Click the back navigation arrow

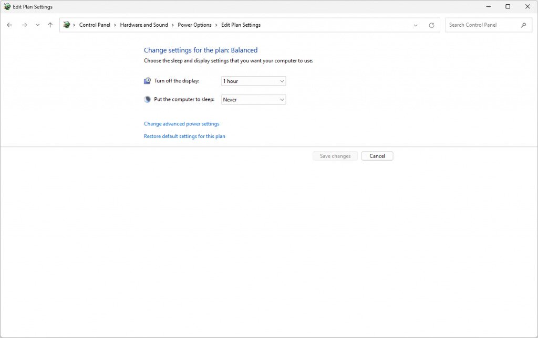tap(8, 25)
